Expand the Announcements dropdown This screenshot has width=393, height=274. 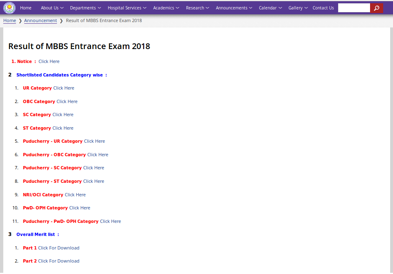(234, 8)
